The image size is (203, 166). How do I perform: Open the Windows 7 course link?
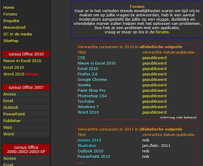point(88,107)
